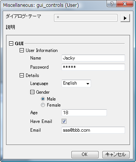Viewport: 136px width, 162px height.
Task: Click the Language label
Action: [39, 83]
